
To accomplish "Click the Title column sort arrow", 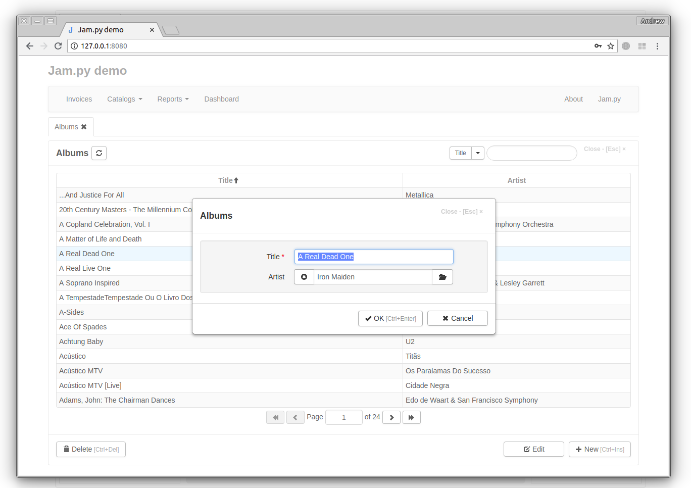I will [236, 180].
